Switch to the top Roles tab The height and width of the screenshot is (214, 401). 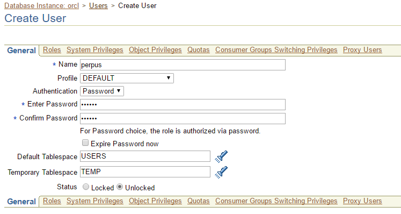pyautogui.click(x=52, y=49)
